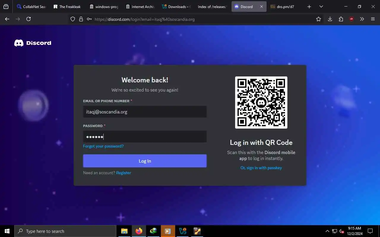Image resolution: width=380 pixels, height=237 pixels.
Task: Open the Firefox downloads panel
Action: [330, 19]
